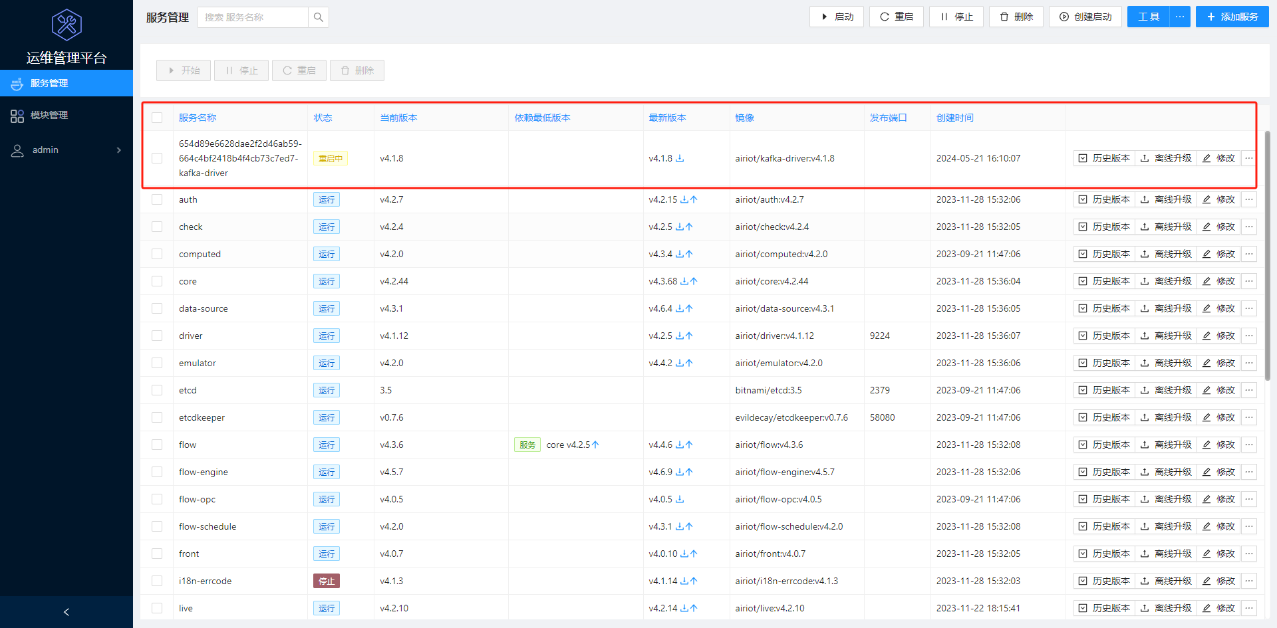Click the 状态 column header
The image size is (1277, 628).
(x=323, y=118)
